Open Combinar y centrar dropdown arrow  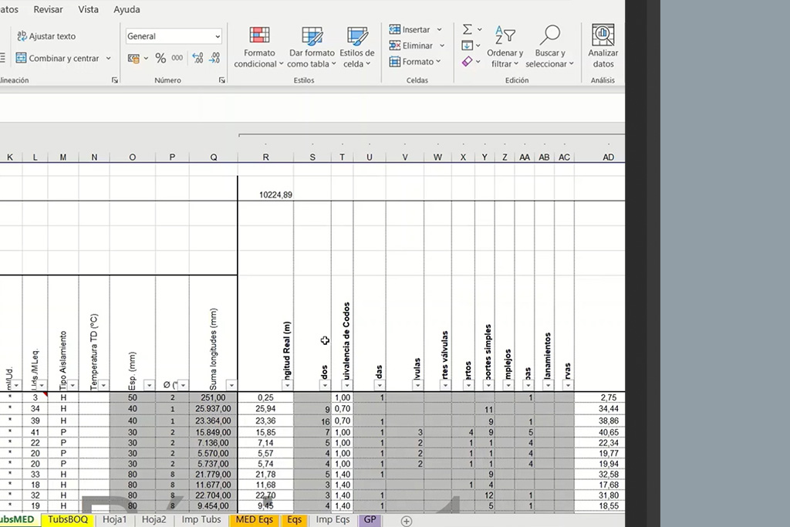point(108,59)
